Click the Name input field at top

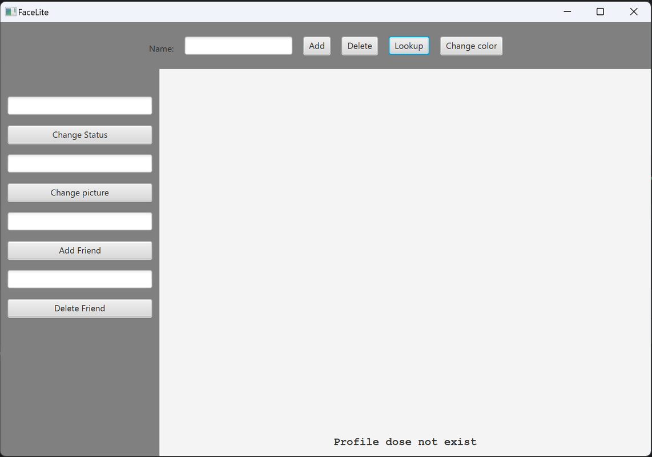click(x=238, y=46)
